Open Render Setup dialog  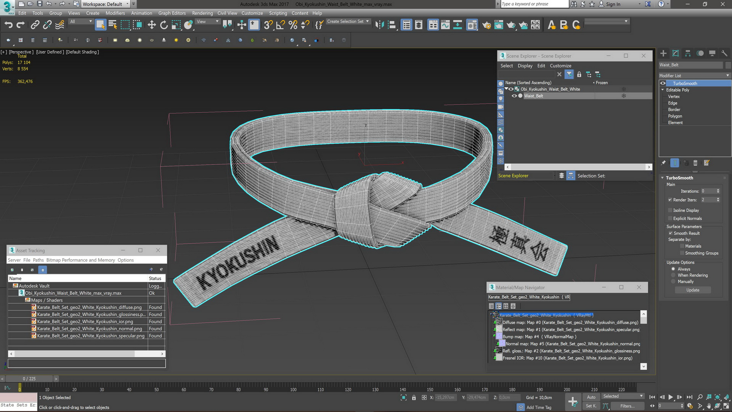(486, 25)
